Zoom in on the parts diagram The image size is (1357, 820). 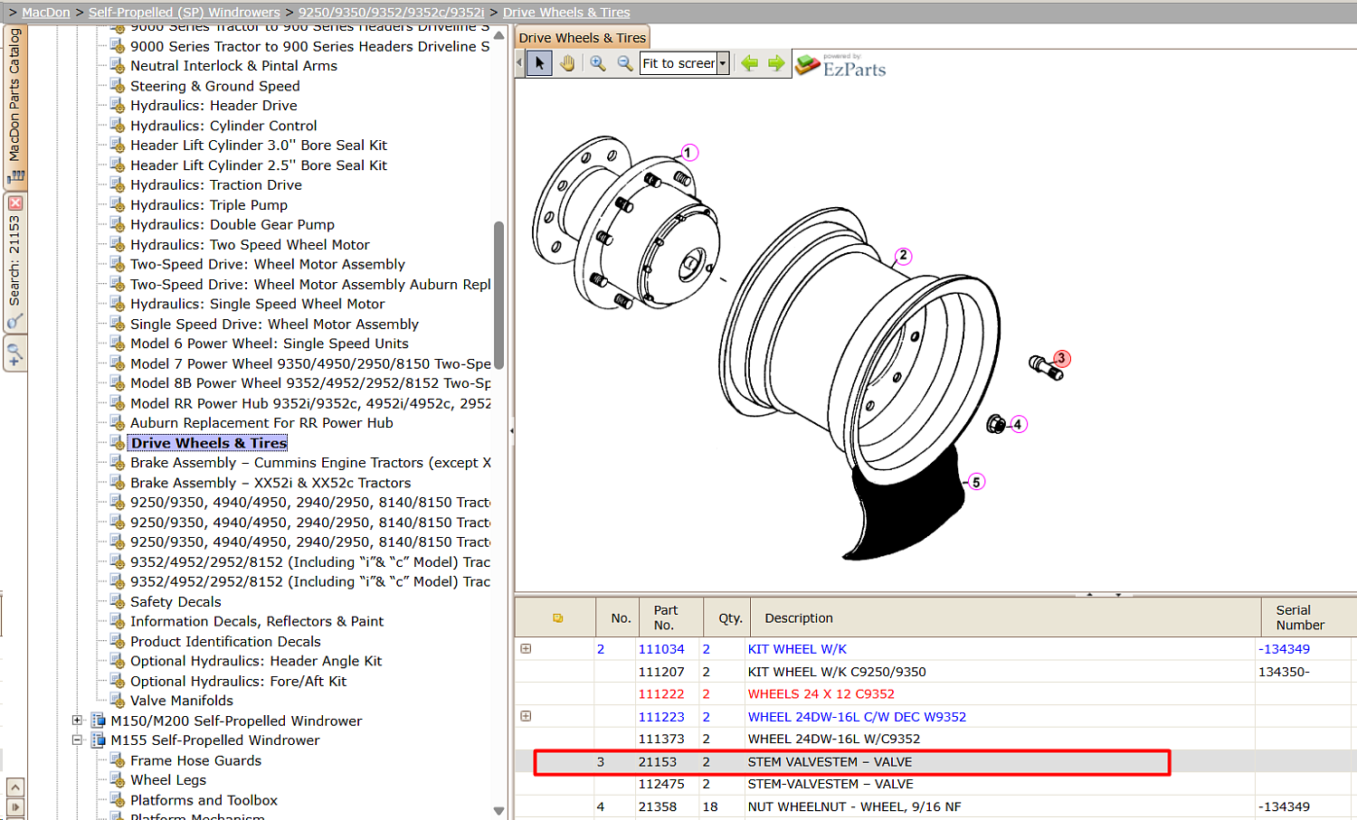point(598,63)
